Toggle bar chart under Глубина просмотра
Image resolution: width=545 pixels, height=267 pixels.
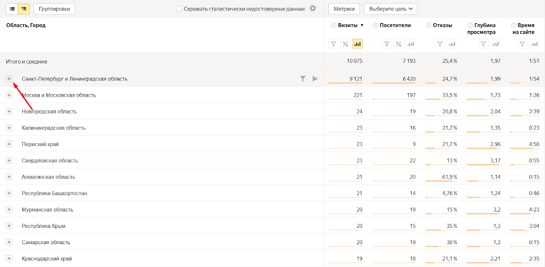tap(496, 44)
